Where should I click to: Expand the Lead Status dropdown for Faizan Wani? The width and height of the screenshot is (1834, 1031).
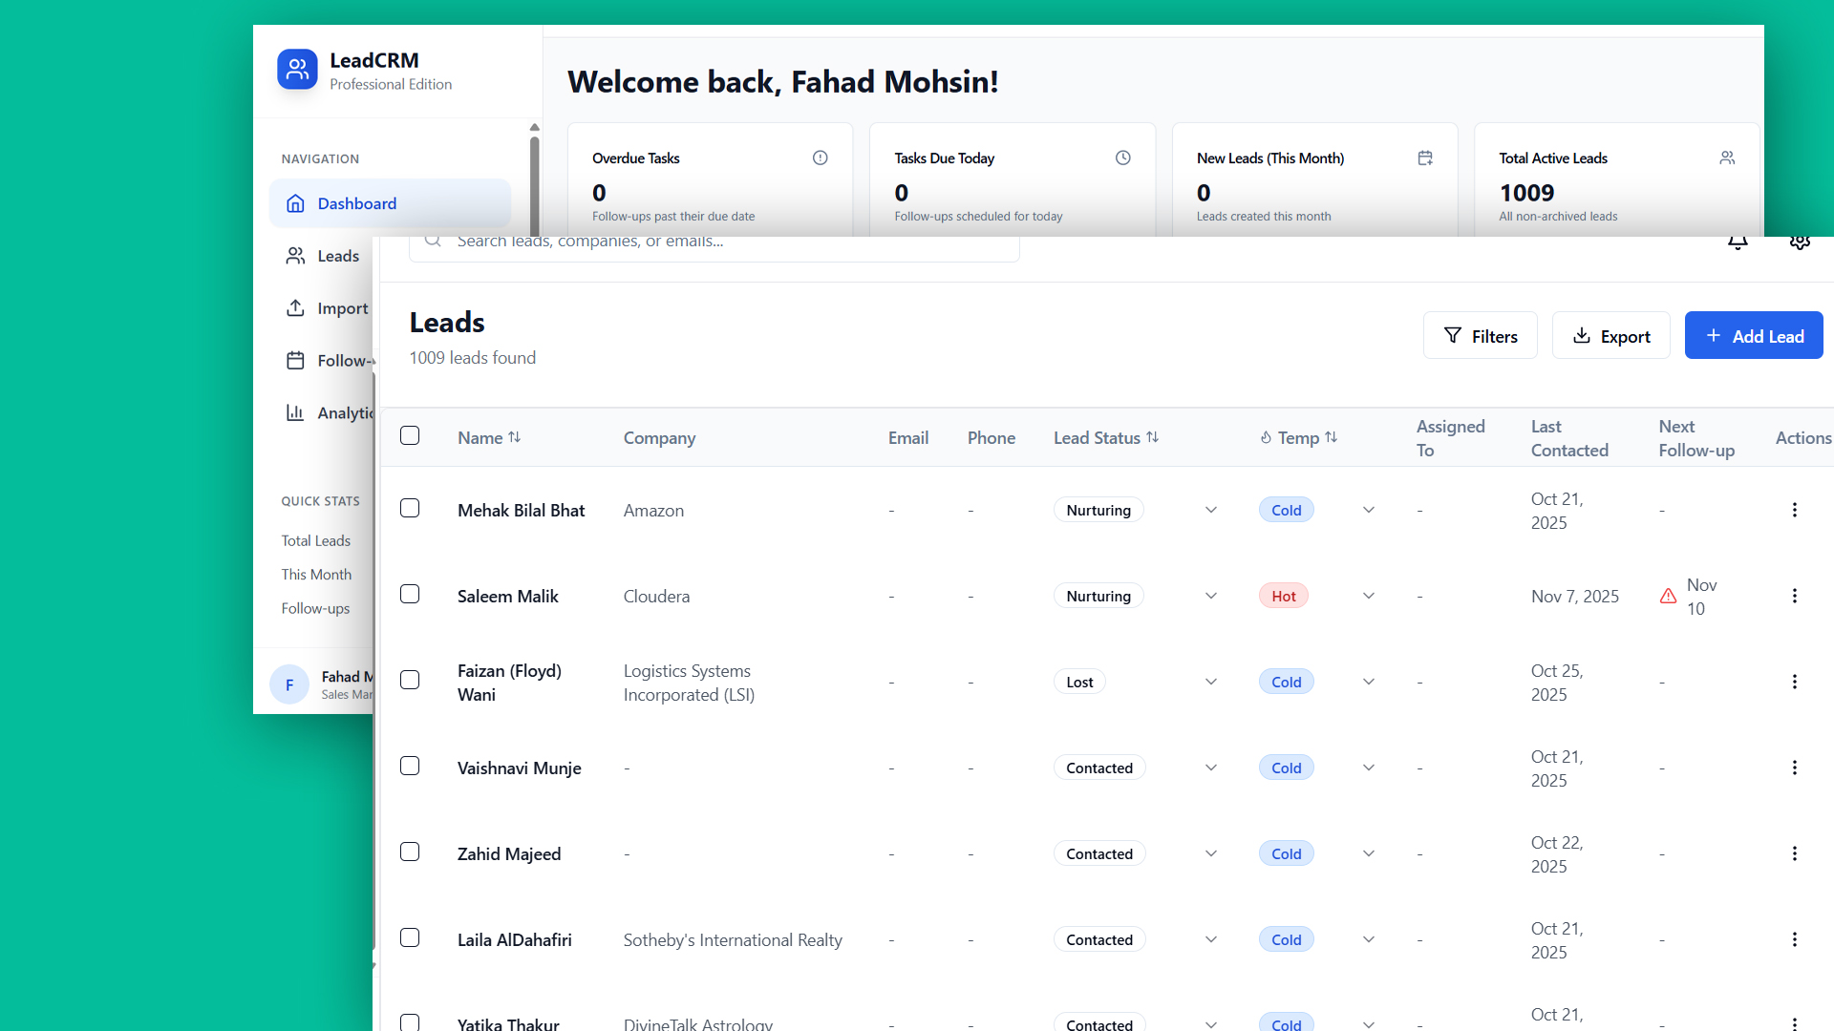pos(1209,681)
